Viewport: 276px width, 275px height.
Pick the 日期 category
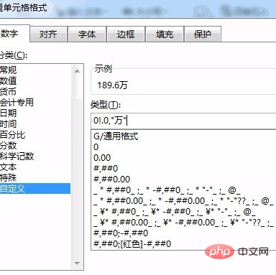[35, 113]
